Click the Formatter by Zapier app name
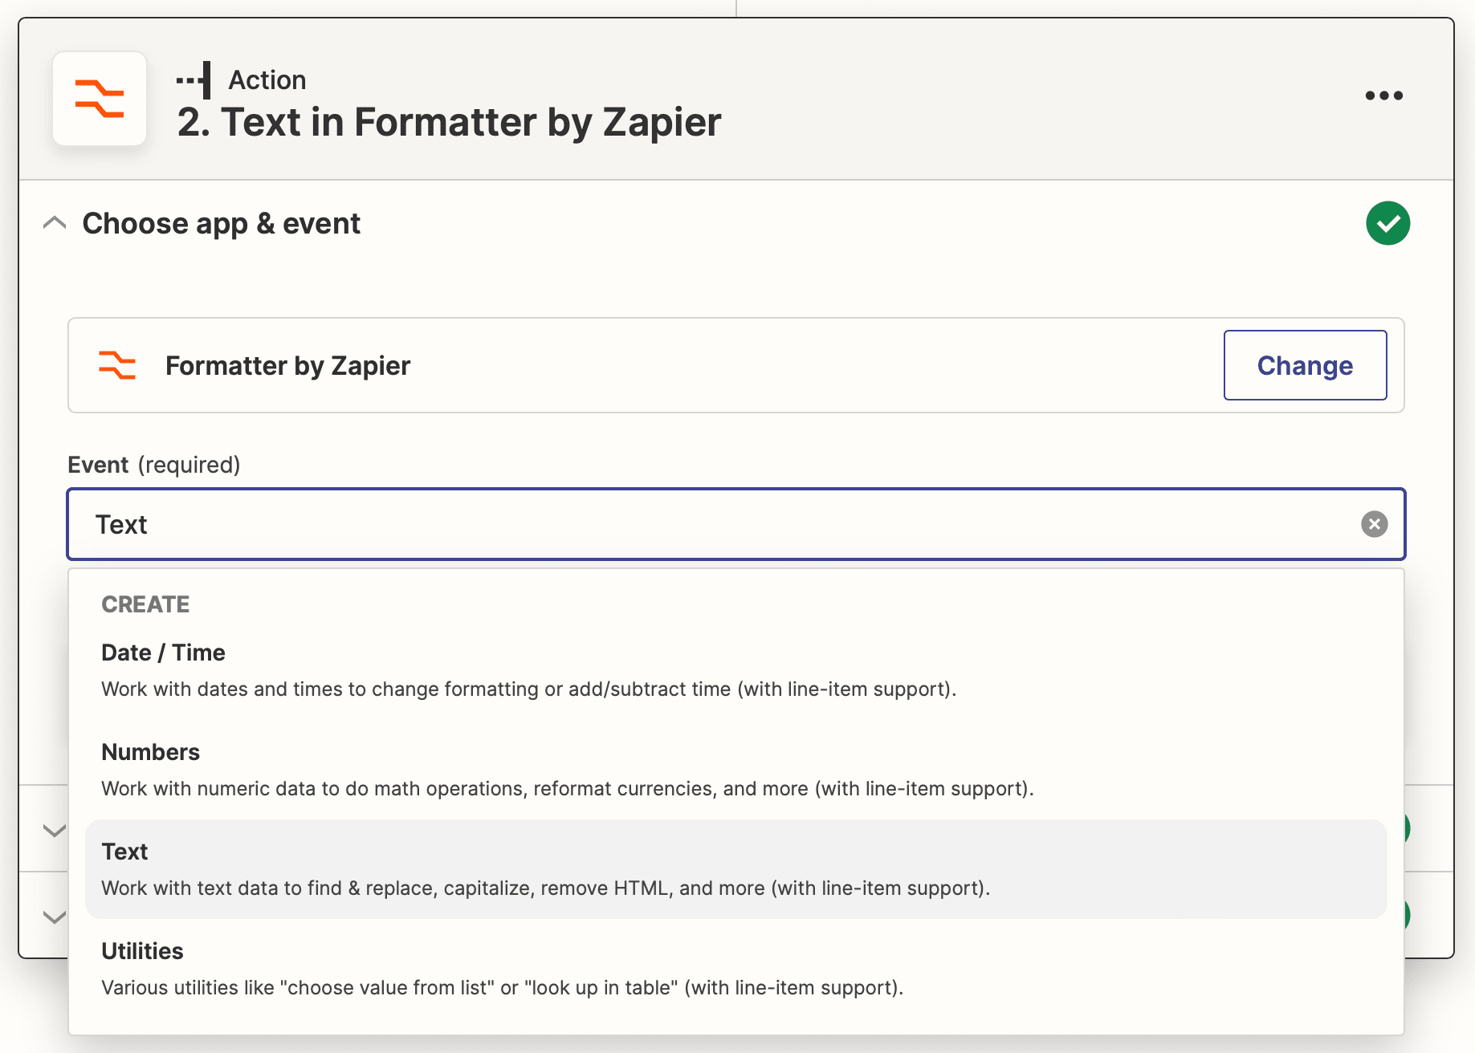The height and width of the screenshot is (1053, 1475). click(287, 365)
